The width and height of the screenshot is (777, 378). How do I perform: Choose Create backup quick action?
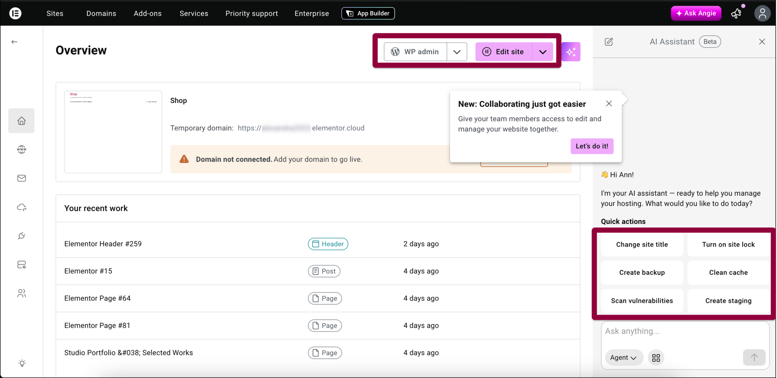pos(642,272)
